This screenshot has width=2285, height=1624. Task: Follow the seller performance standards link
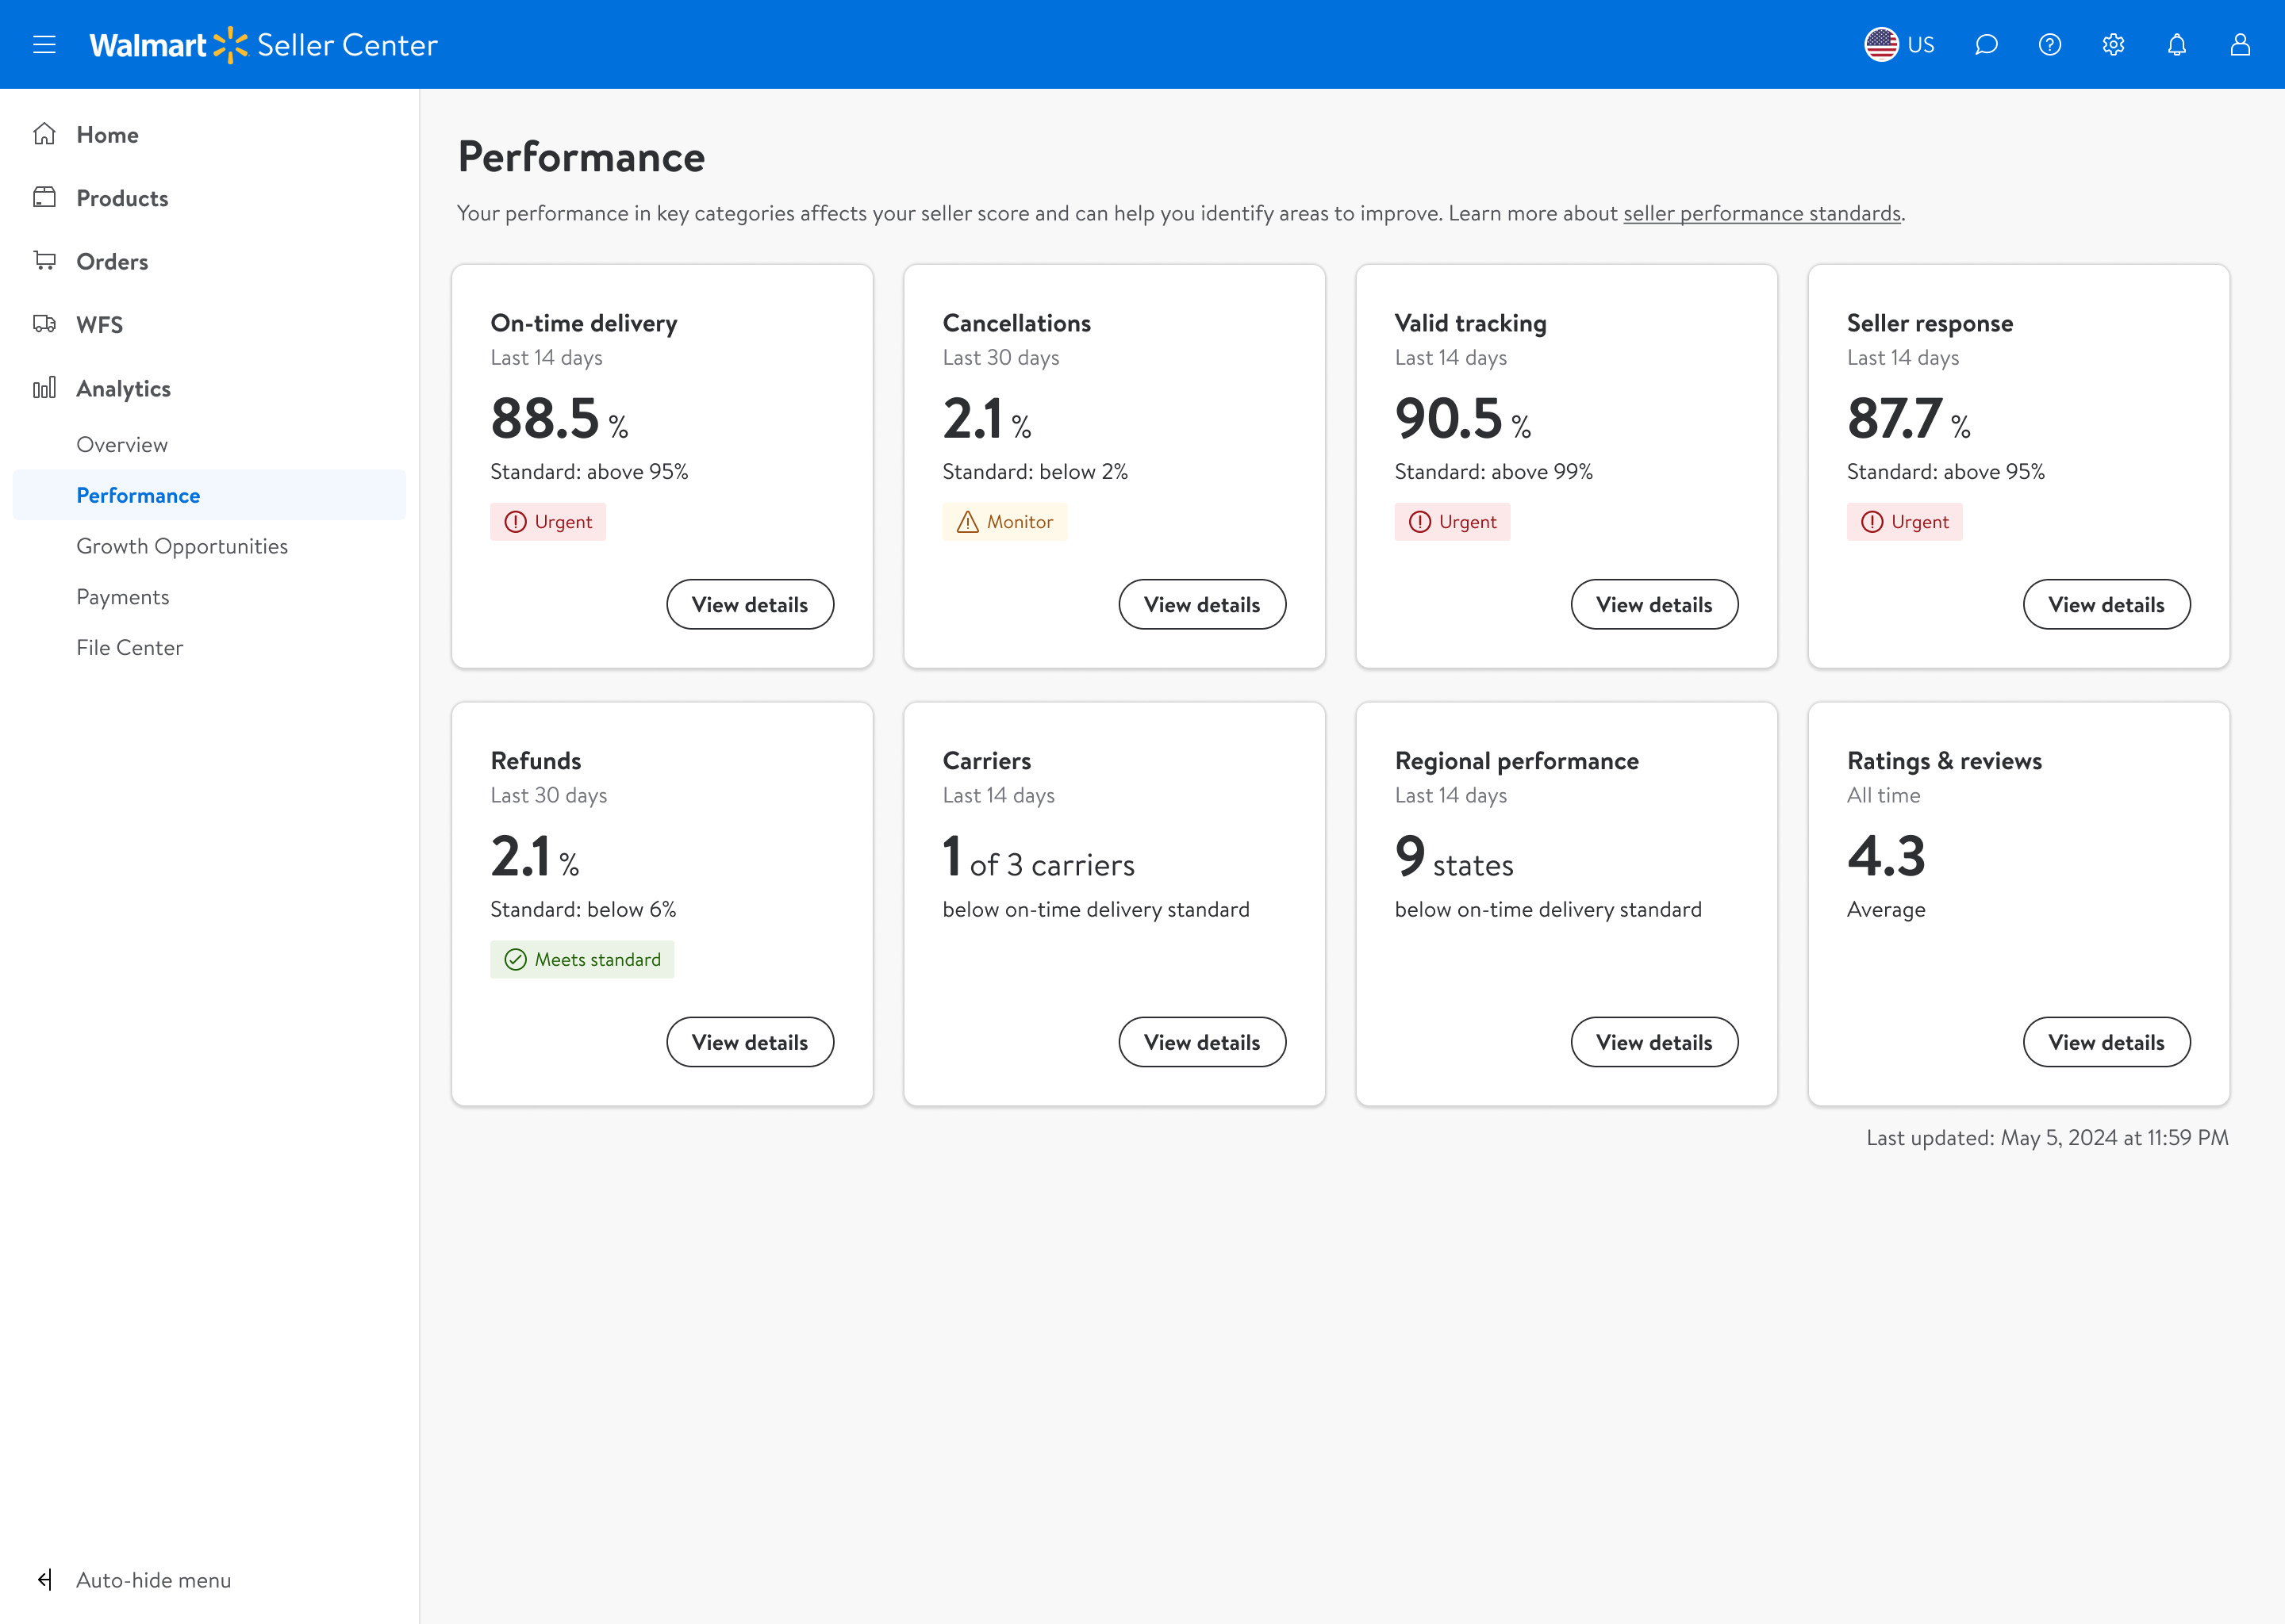1761,213
